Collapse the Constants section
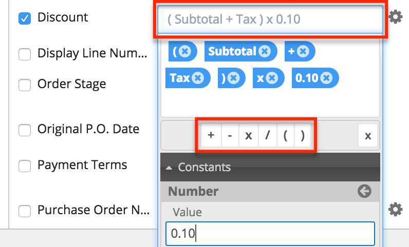The height and width of the screenshot is (247, 409). 170,168
